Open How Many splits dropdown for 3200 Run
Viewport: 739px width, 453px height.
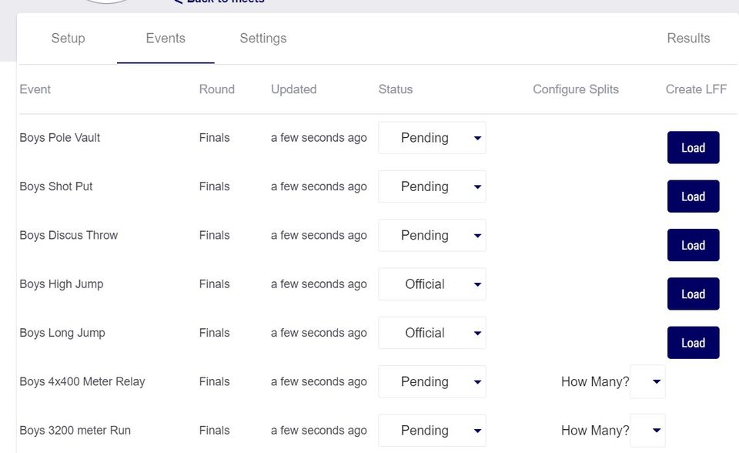click(647, 431)
